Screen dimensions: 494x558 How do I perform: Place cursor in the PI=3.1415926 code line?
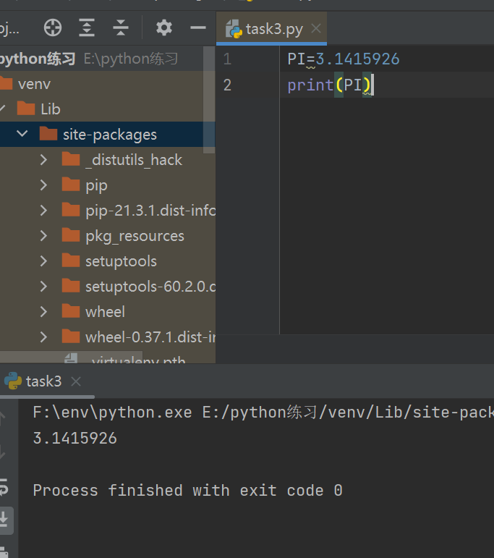click(x=344, y=59)
